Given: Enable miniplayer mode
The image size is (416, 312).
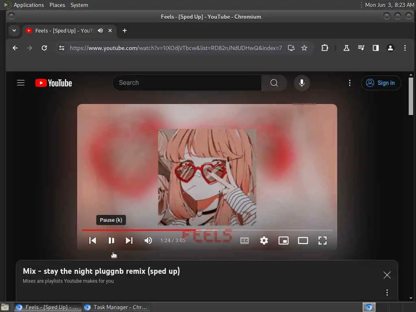Looking at the screenshot, I should (283, 240).
